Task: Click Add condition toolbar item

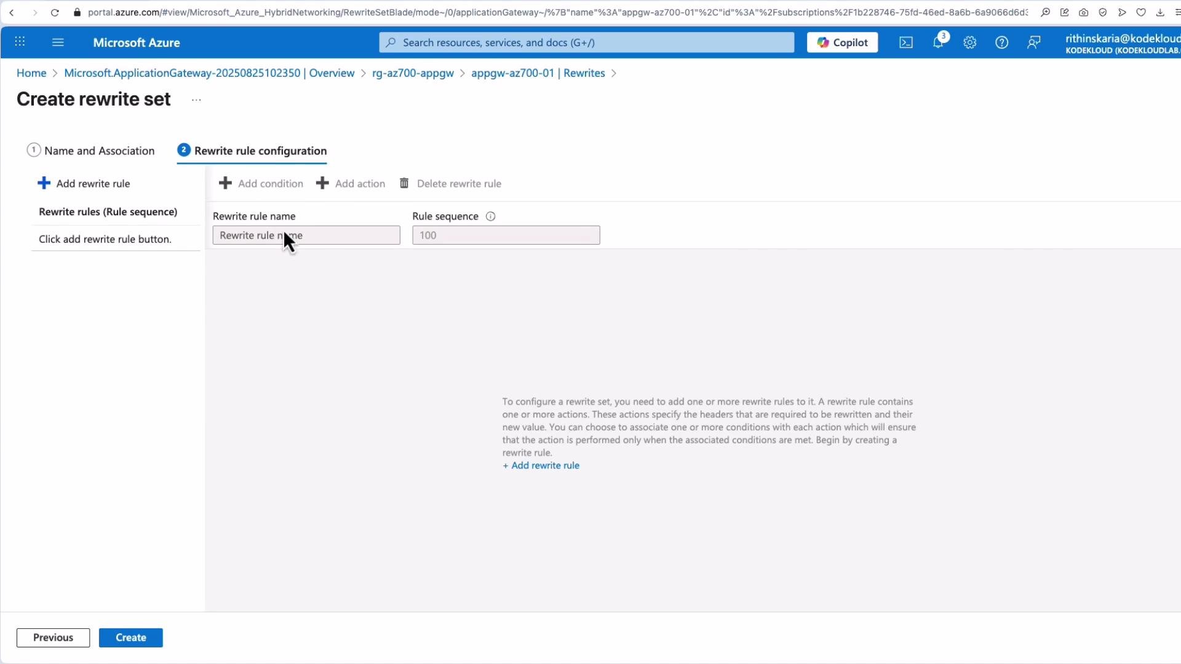Action: pyautogui.click(x=261, y=183)
